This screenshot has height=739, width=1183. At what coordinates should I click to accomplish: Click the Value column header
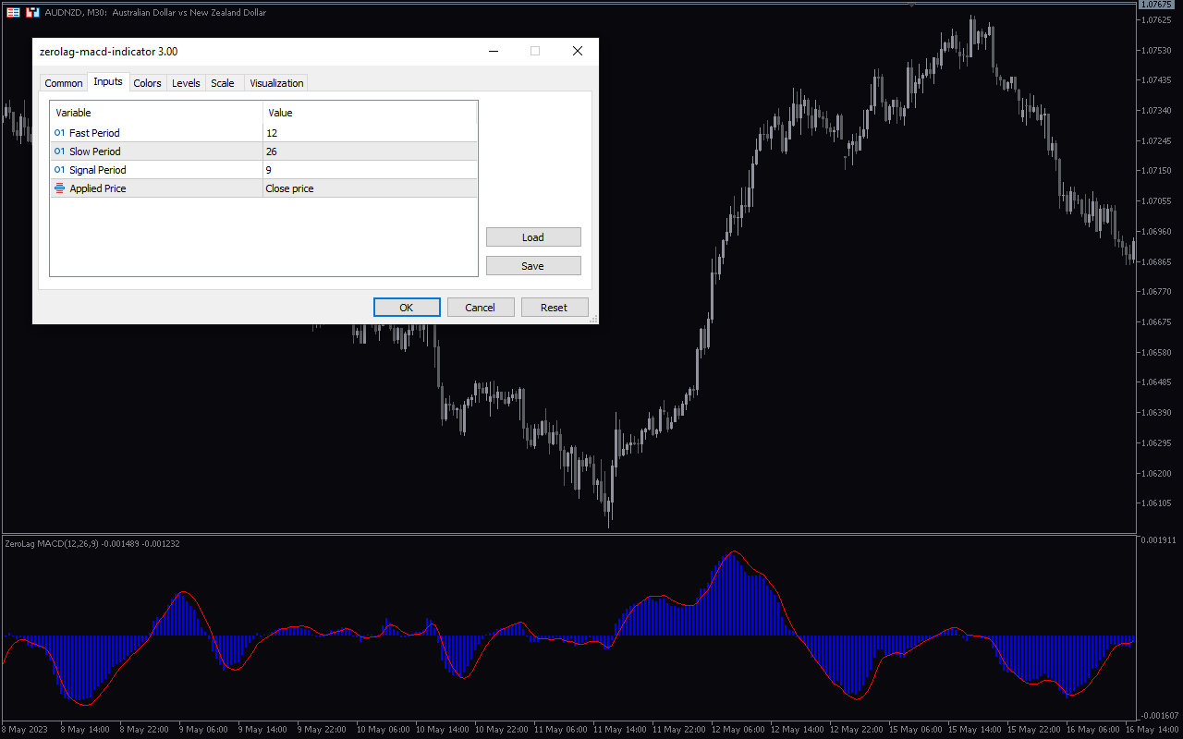pyautogui.click(x=370, y=113)
